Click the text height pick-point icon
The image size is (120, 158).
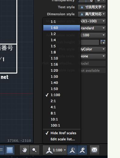[x=103, y=42]
